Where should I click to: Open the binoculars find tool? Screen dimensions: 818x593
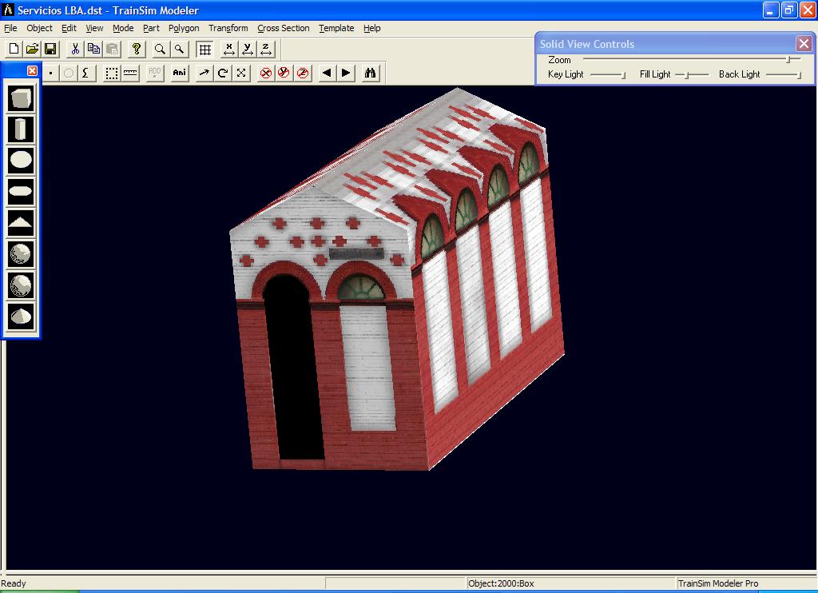(371, 74)
